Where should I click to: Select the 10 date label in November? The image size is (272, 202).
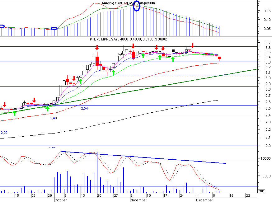(149, 195)
